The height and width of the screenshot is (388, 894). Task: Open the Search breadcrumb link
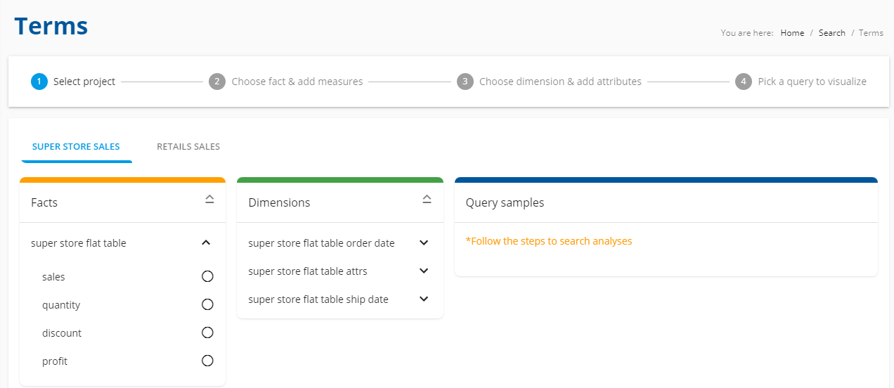pyautogui.click(x=832, y=33)
